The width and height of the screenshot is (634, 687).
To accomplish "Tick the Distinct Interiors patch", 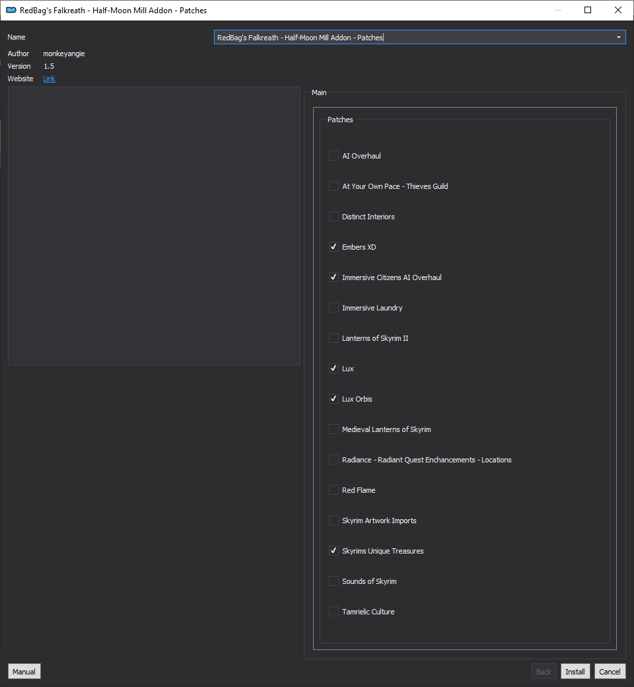I will (x=334, y=217).
